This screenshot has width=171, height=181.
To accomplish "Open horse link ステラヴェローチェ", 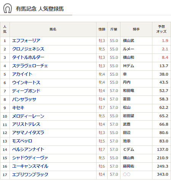I will [30, 66].
